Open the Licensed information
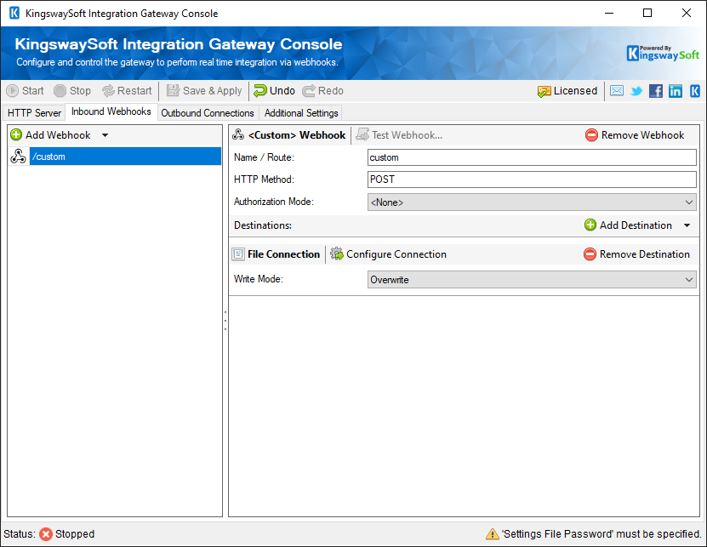The width and height of the screenshot is (707, 547). pos(567,91)
